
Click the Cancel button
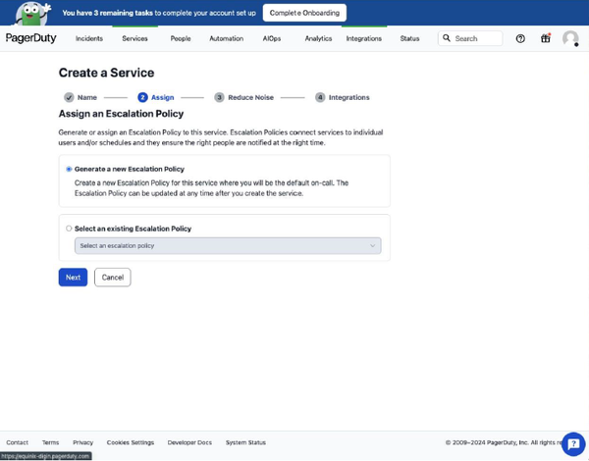[113, 278]
